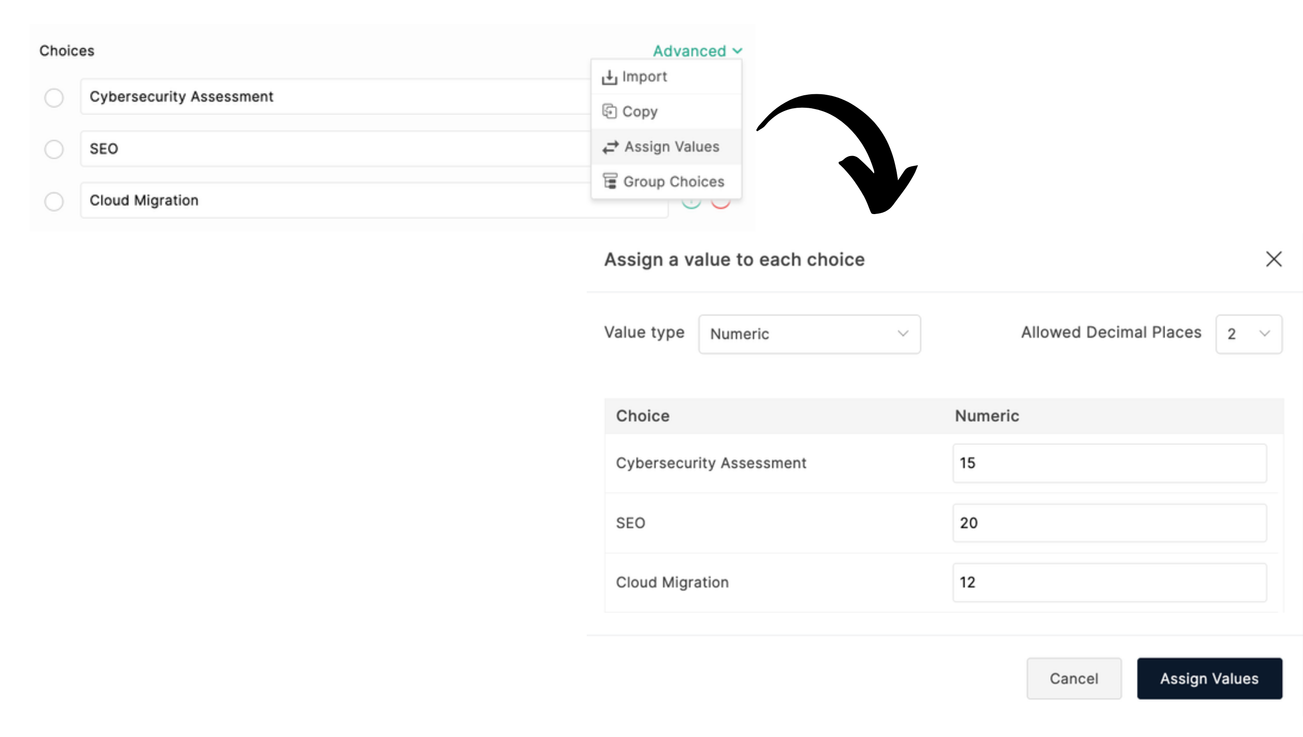Choose Import from the Advanced menu
The width and height of the screenshot is (1303, 737).
point(666,77)
